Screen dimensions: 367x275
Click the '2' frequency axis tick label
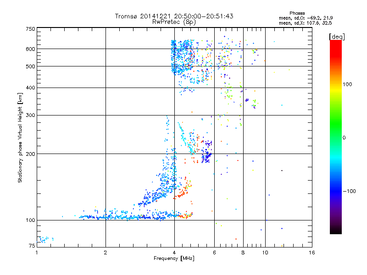(x=106, y=253)
